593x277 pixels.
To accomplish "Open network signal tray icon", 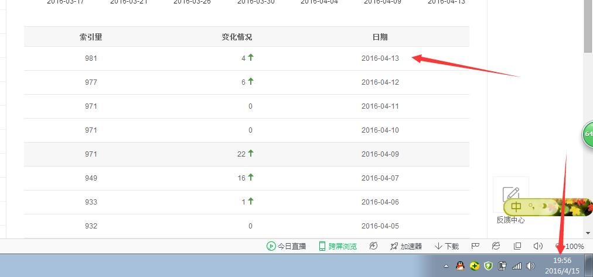I will 517,266.
